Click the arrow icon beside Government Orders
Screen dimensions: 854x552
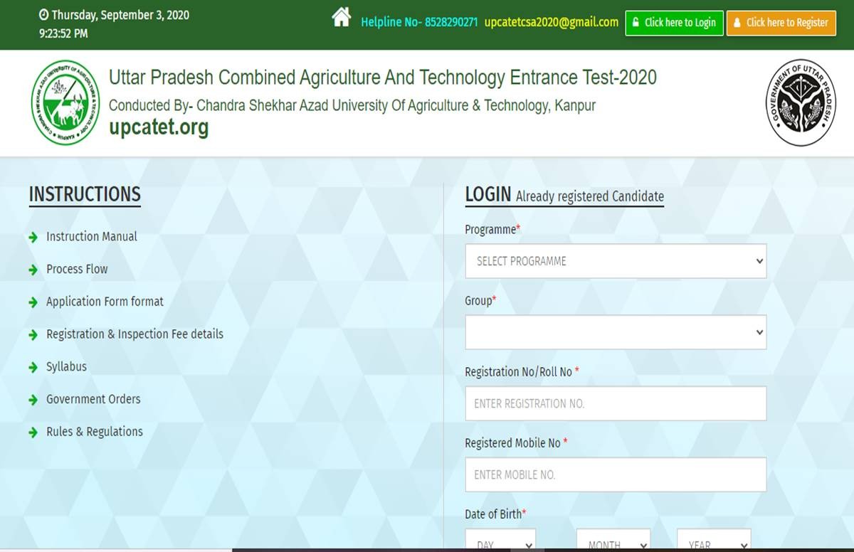click(x=33, y=400)
